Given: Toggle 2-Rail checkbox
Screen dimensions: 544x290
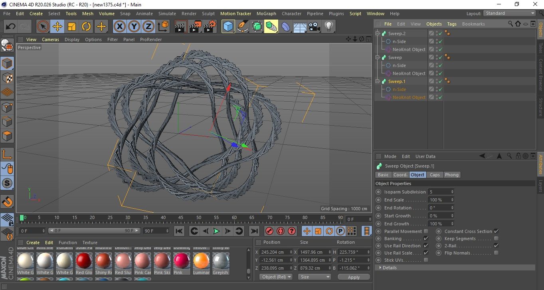Looking at the screenshot, I should click(x=496, y=246).
